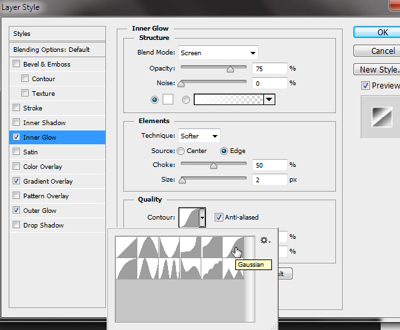Screen dimensions: 400x330
Task: Open the contour picker gear menu
Action: (265, 241)
